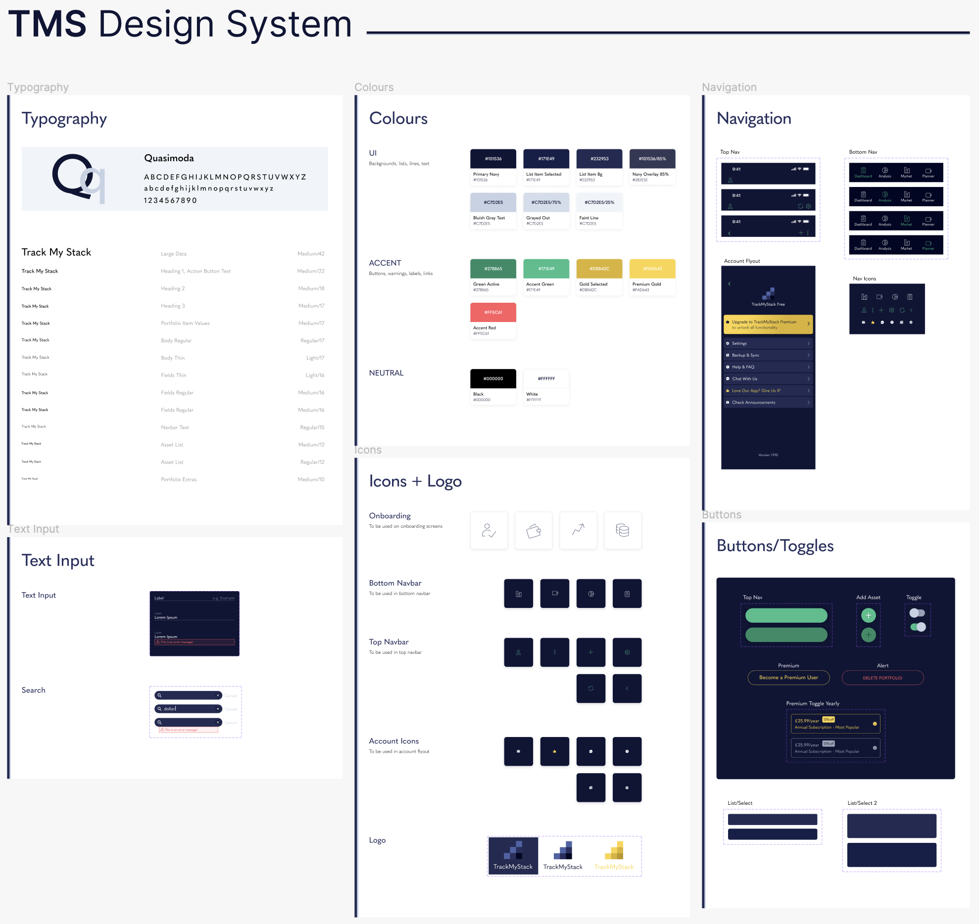Expand the Chat With Us row chevron
The width and height of the screenshot is (979, 924).
tap(809, 379)
